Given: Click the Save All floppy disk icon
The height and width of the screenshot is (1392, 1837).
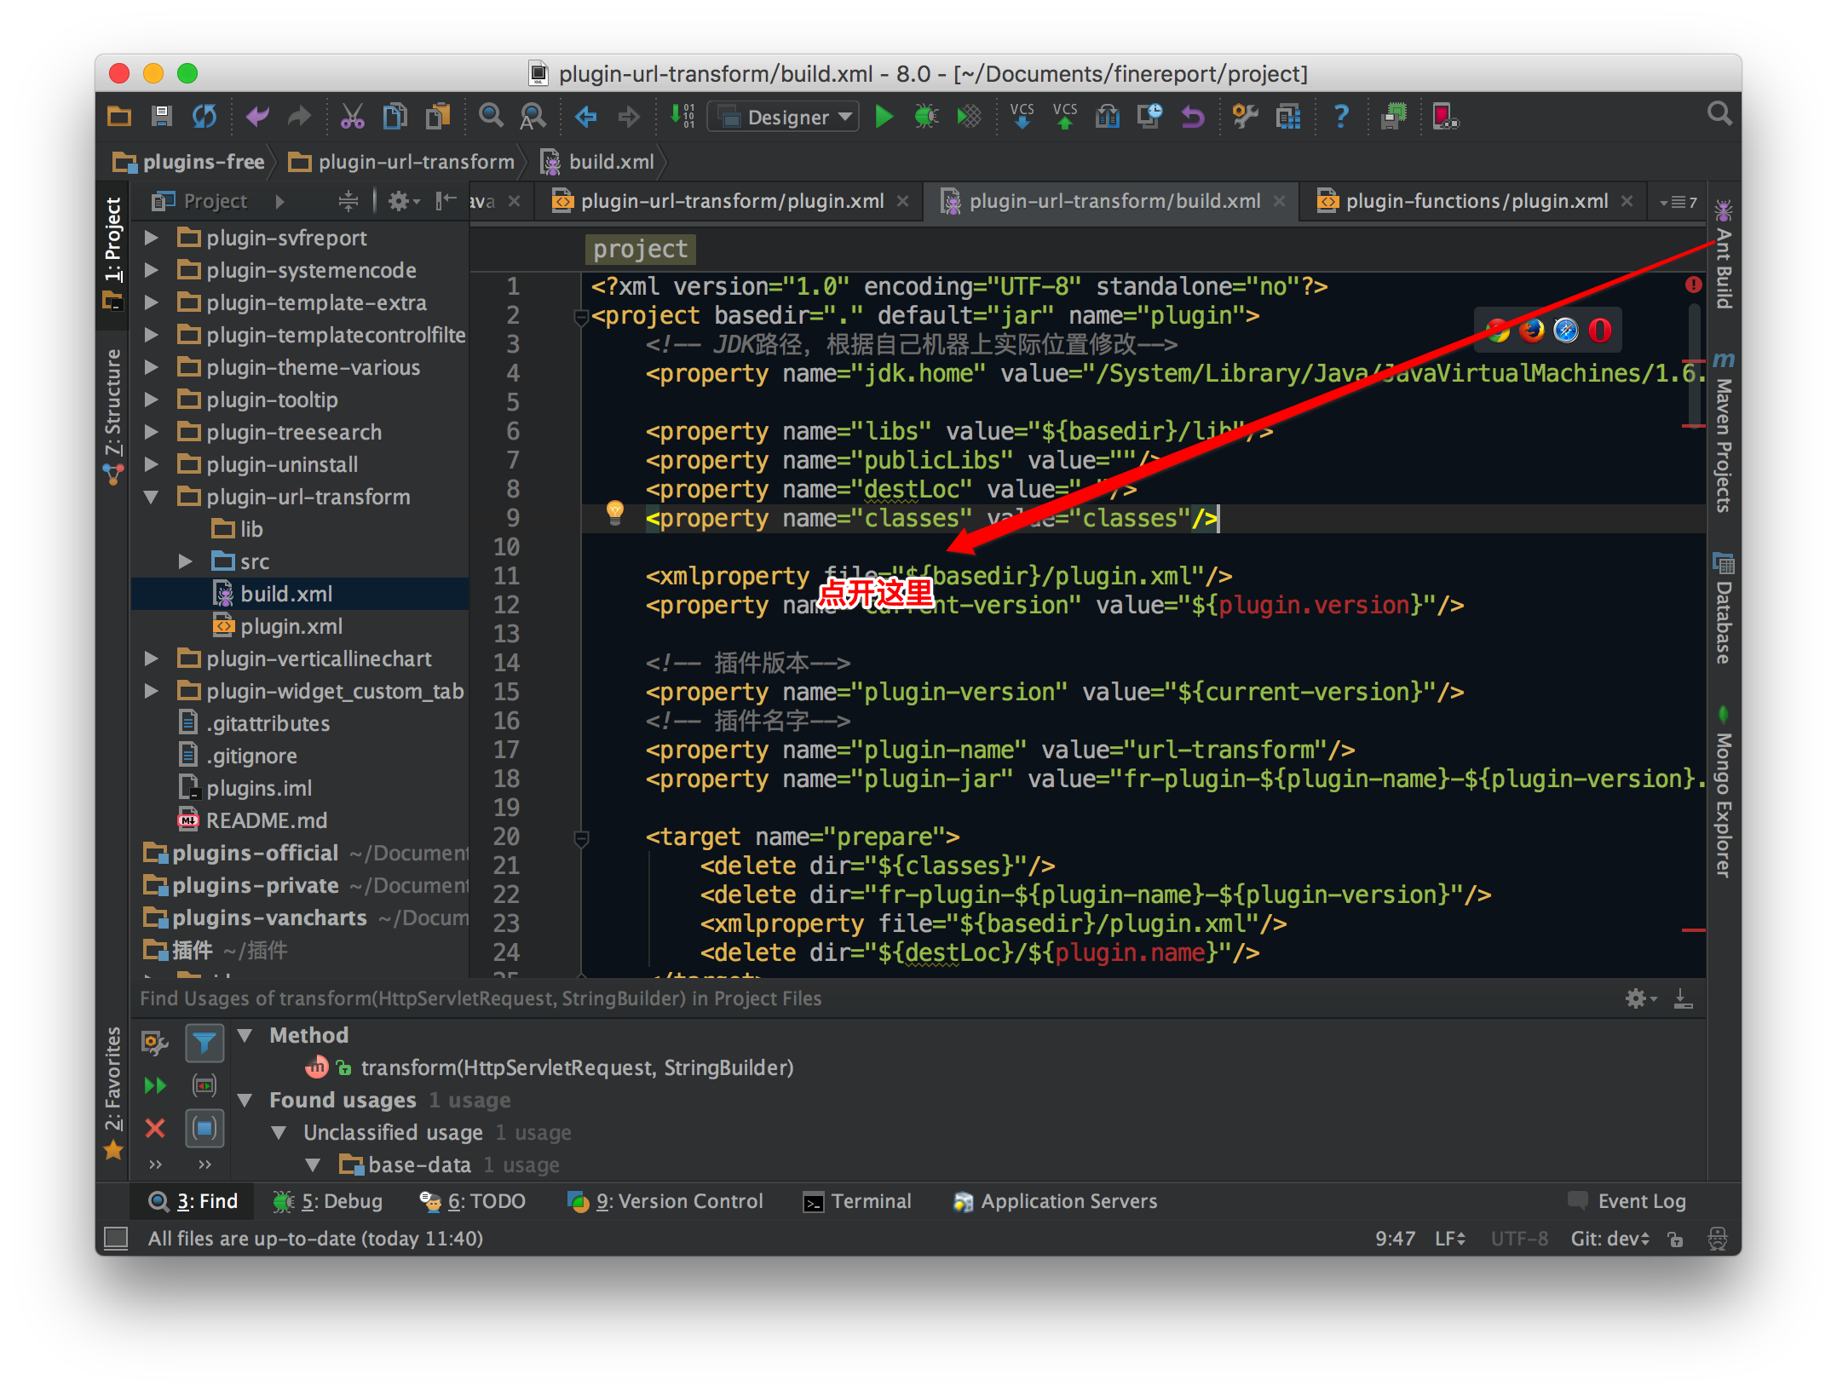Looking at the screenshot, I should pyautogui.click(x=161, y=117).
